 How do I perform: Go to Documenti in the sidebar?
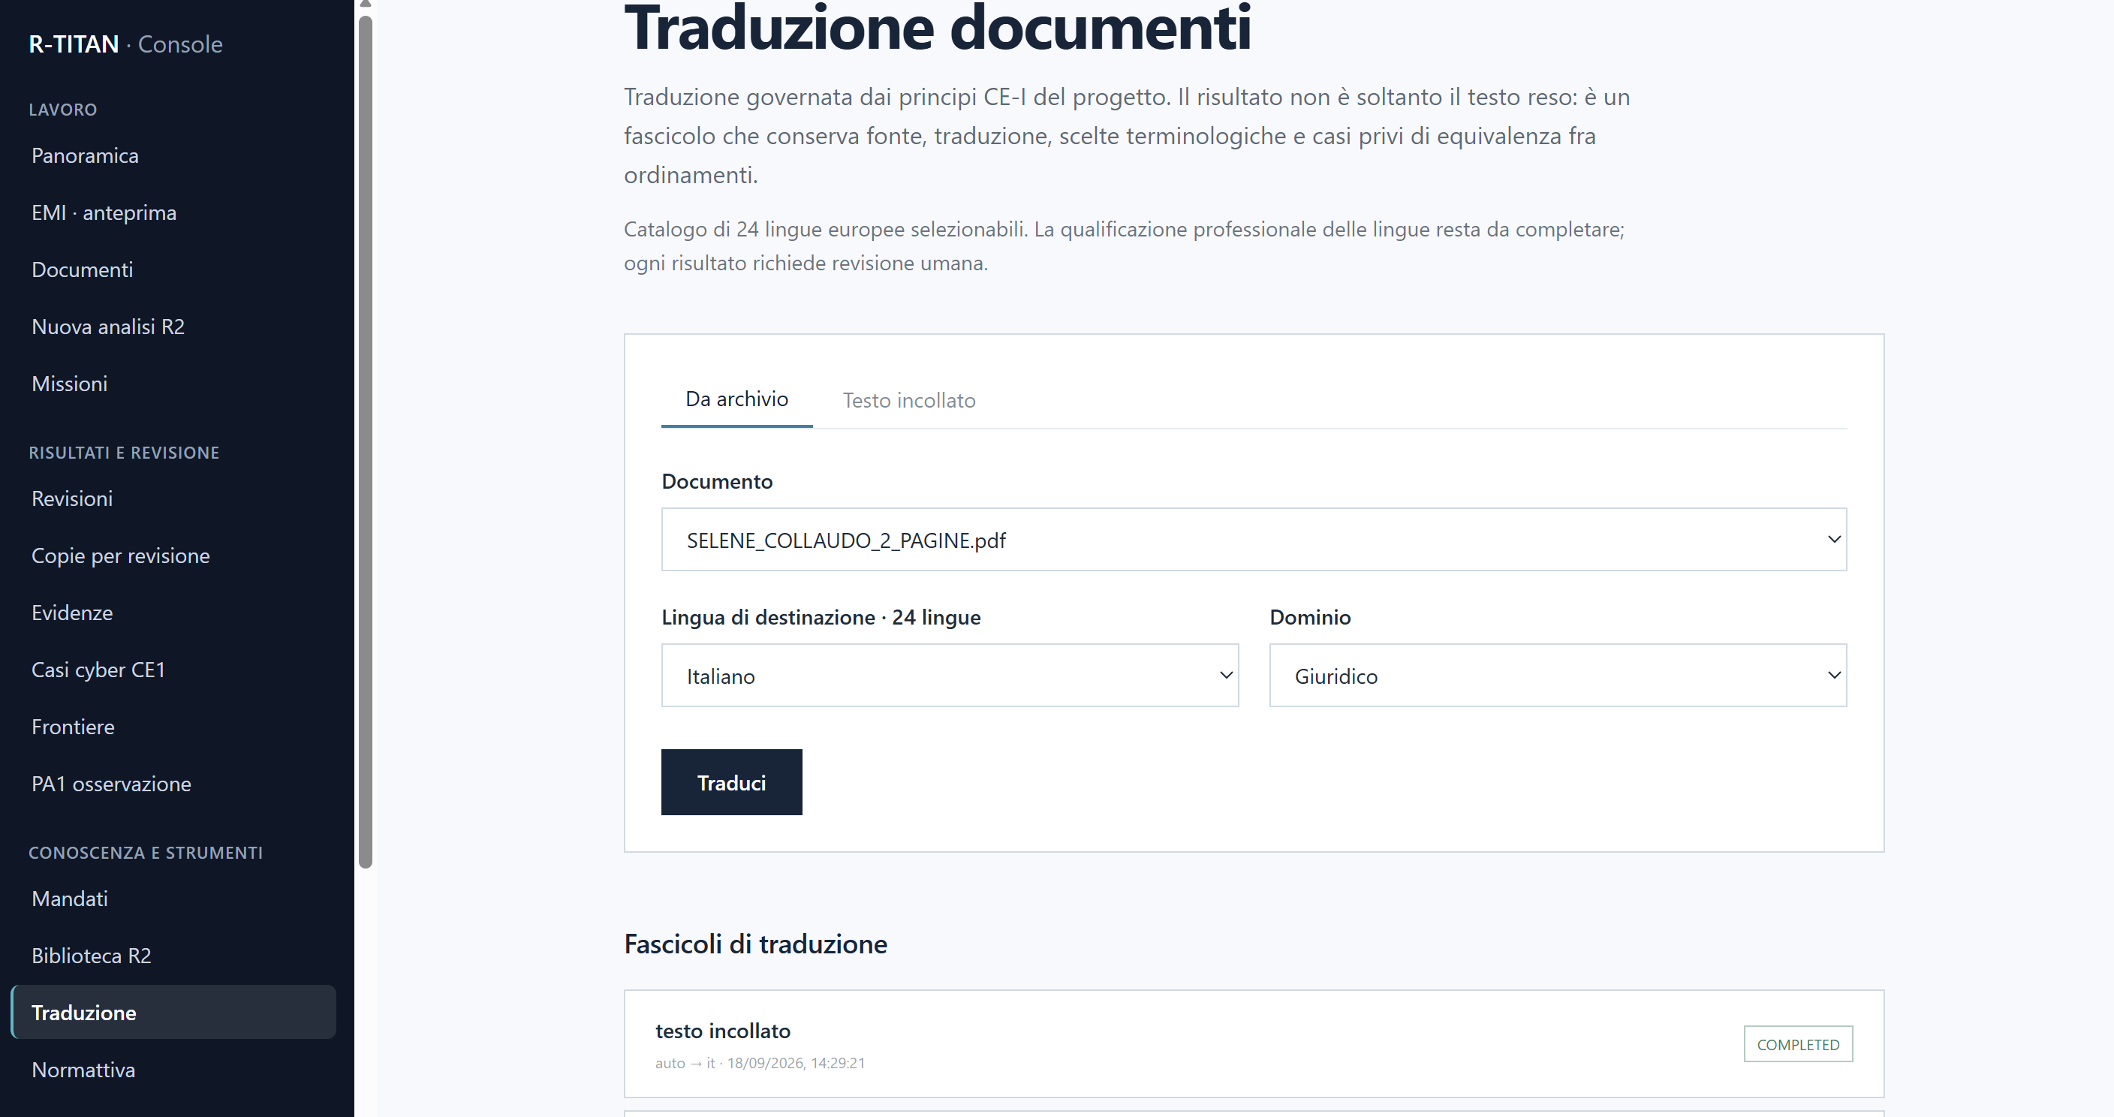click(x=173, y=270)
